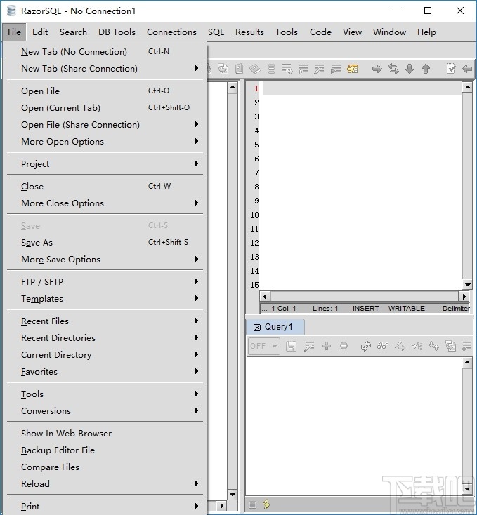Click the INSERT mode indicator in status bar
Screen dimensions: 477x515
365,309
